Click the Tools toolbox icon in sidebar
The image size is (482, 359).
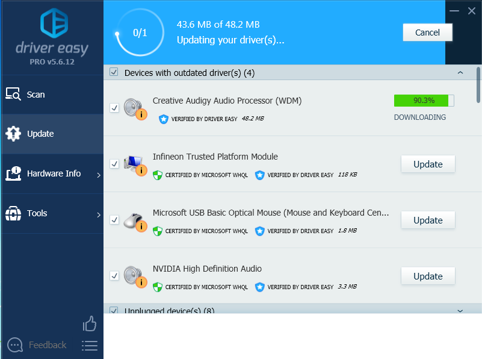[x=13, y=213]
